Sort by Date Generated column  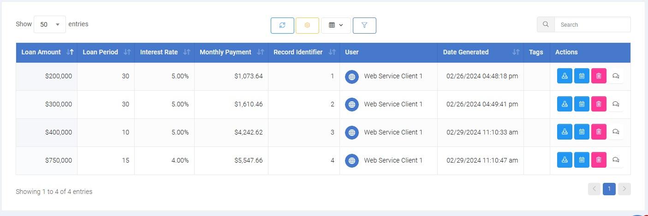[x=480, y=53]
